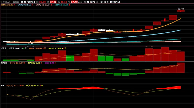
Task: Click the 37.40 price tag above last candle
Action: 181,9
